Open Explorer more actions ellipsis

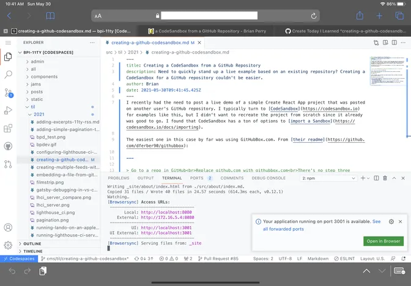click(x=92, y=43)
